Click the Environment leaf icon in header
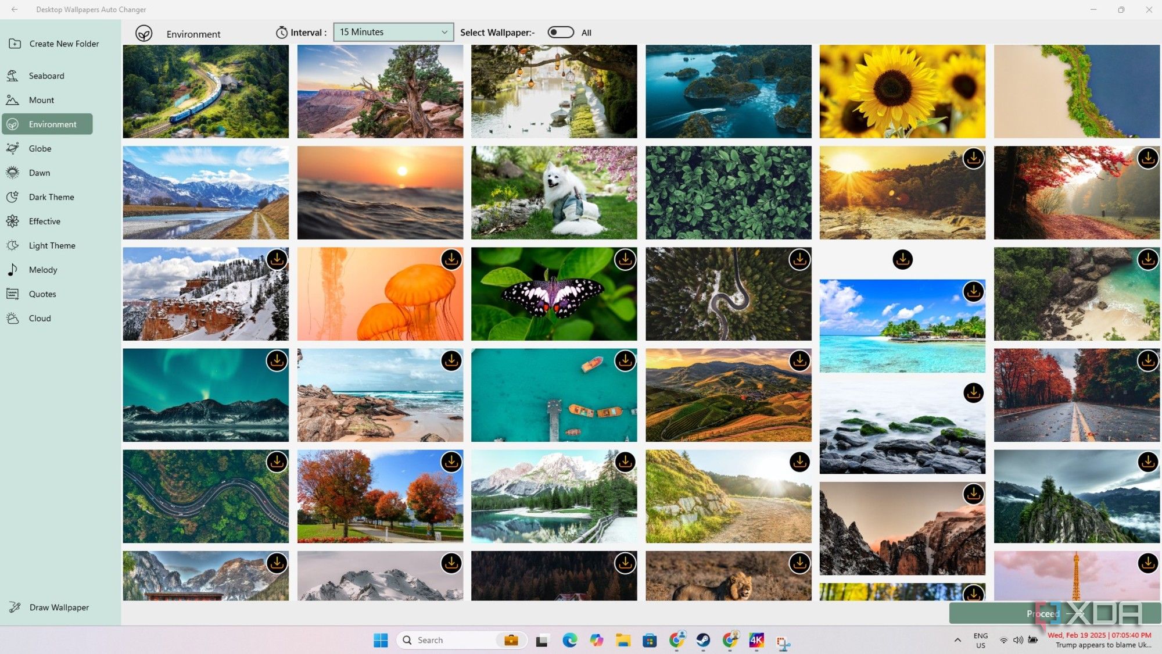The width and height of the screenshot is (1162, 654). [144, 34]
